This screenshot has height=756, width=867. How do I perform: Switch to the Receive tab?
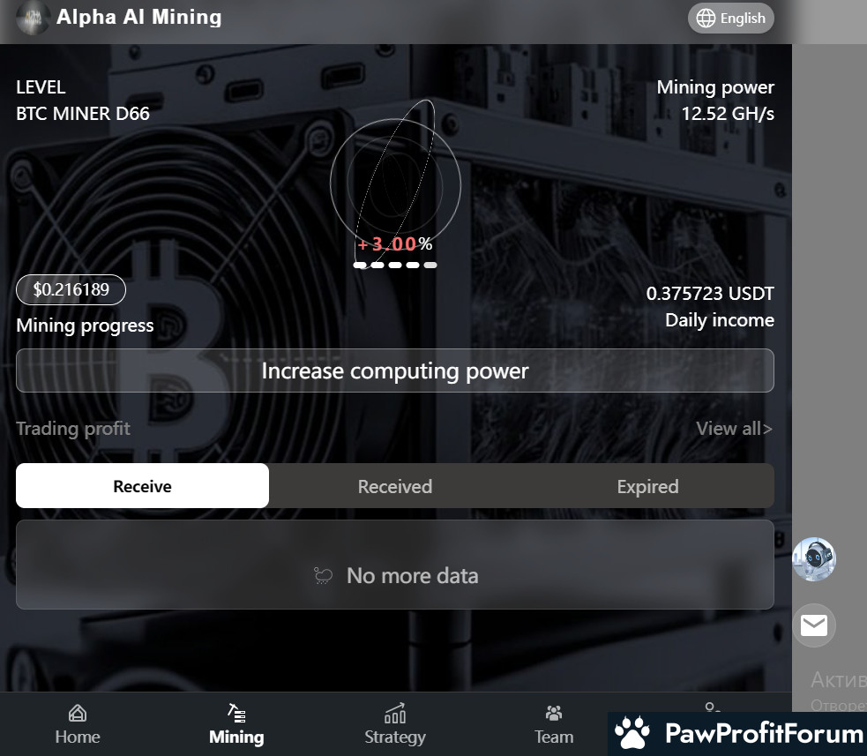pos(142,486)
